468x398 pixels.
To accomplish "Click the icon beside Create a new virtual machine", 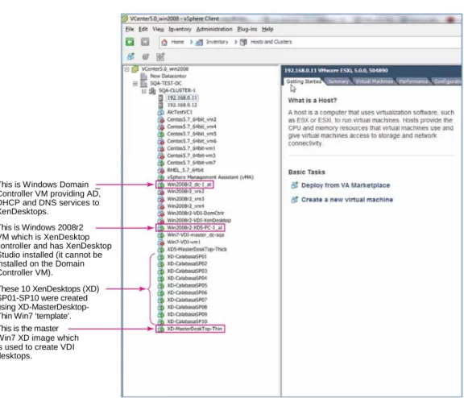I will [x=295, y=200].
